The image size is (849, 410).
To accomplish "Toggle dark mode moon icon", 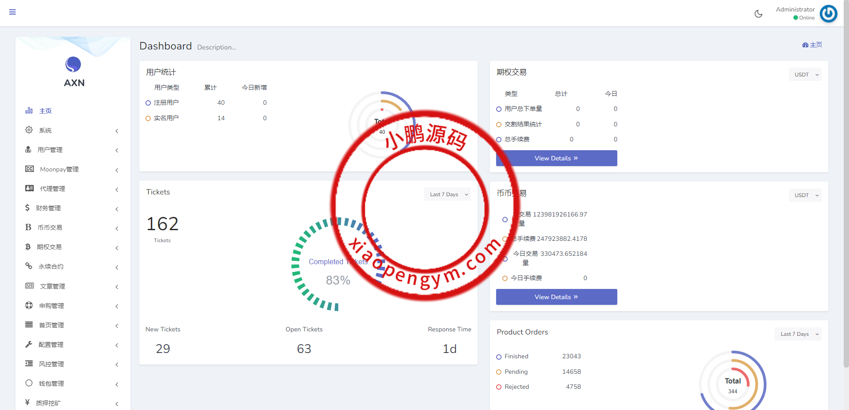I will [x=758, y=14].
